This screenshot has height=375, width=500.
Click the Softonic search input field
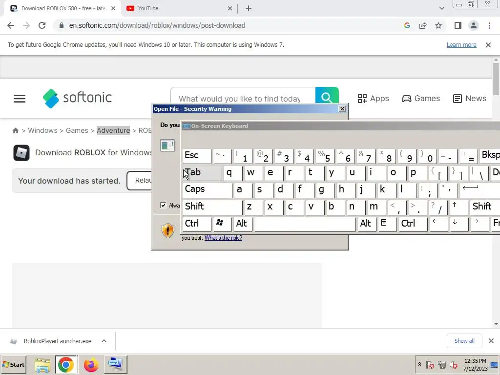tap(243, 95)
